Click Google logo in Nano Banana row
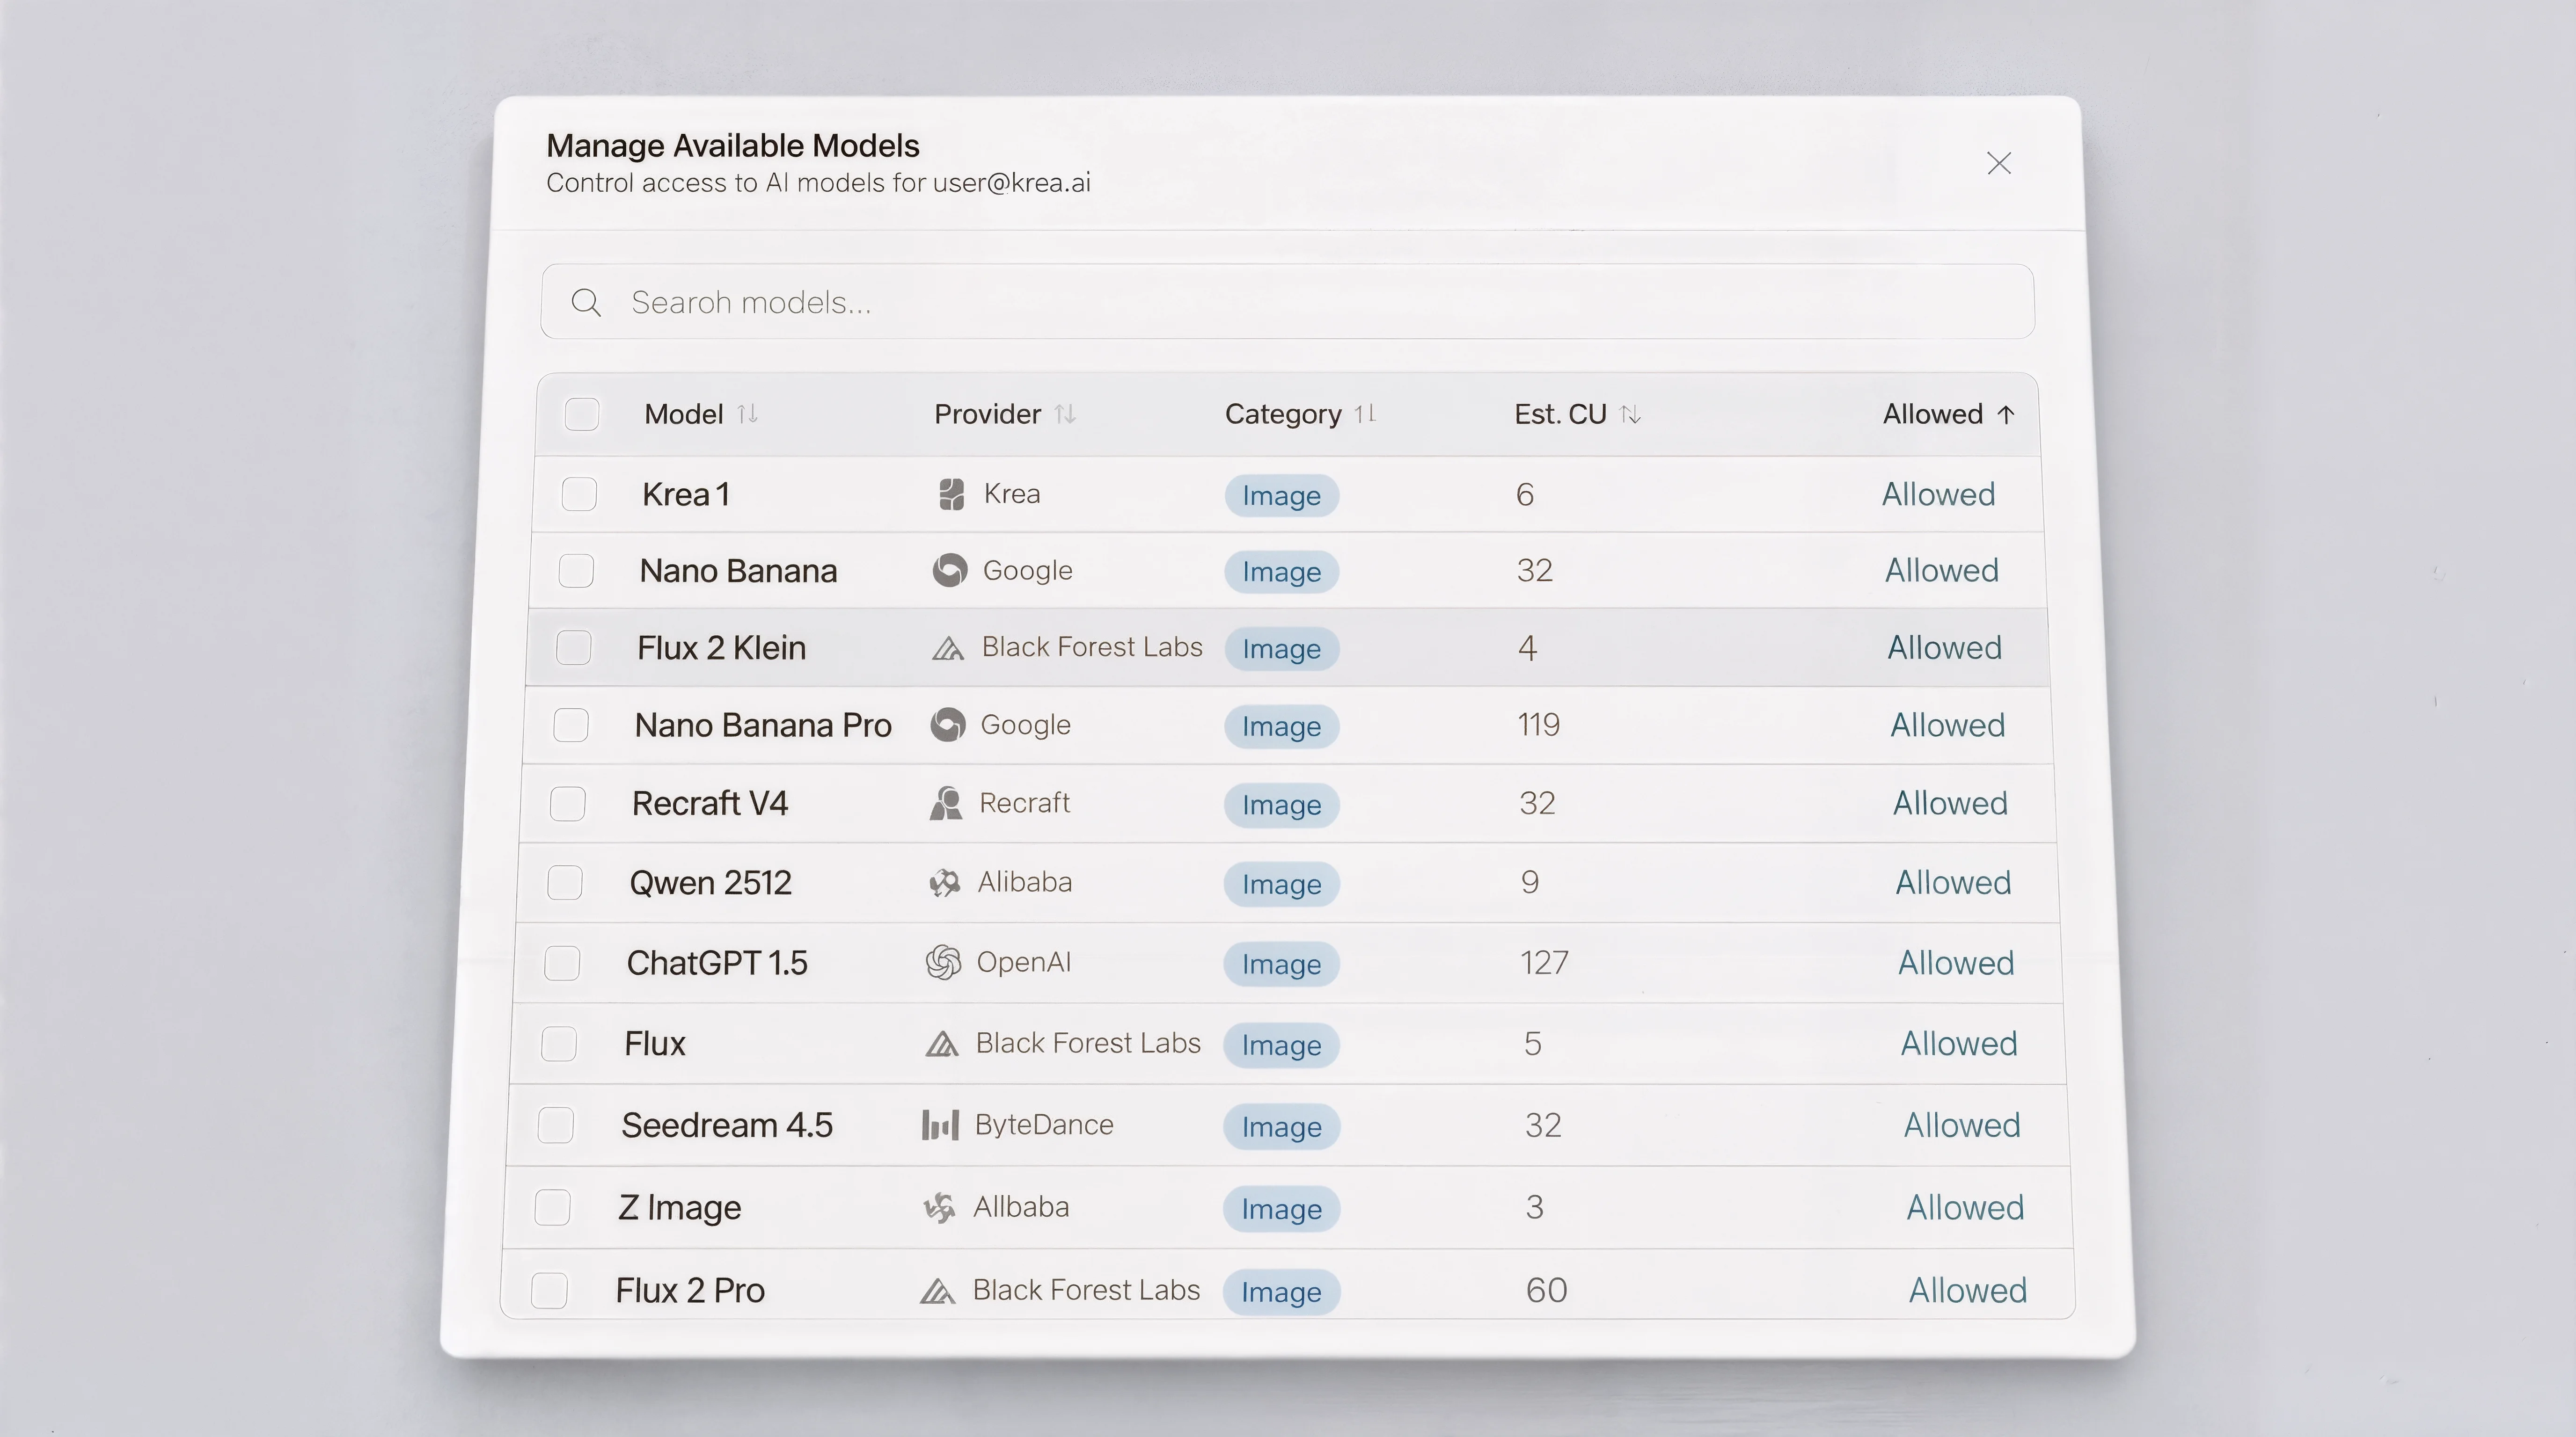The image size is (2576, 1437). 950,571
